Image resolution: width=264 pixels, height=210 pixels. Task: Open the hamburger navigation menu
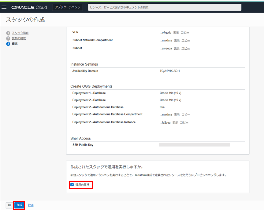pyautogui.click(x=4, y=7)
